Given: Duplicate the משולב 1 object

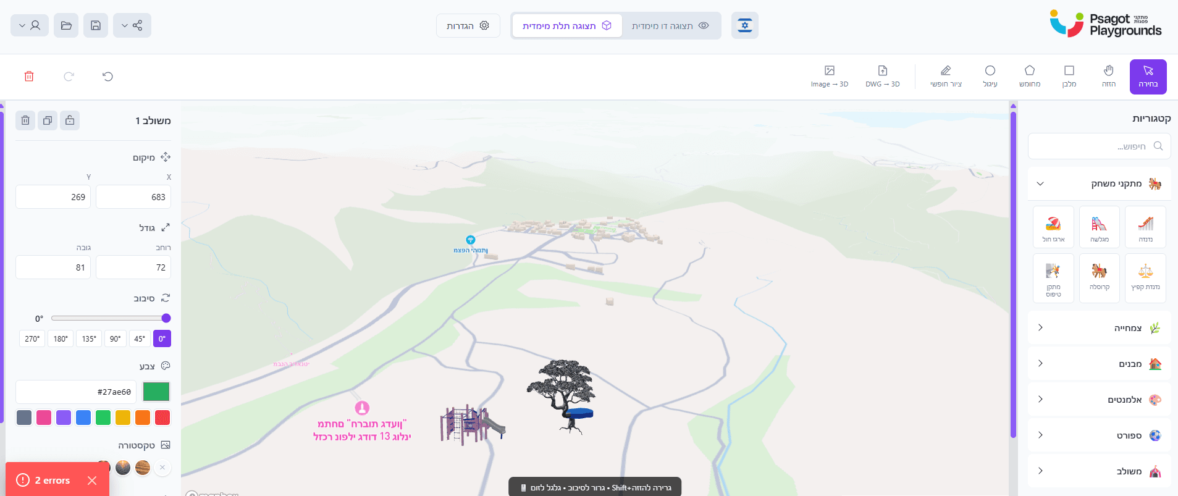Looking at the screenshot, I should (x=48, y=120).
